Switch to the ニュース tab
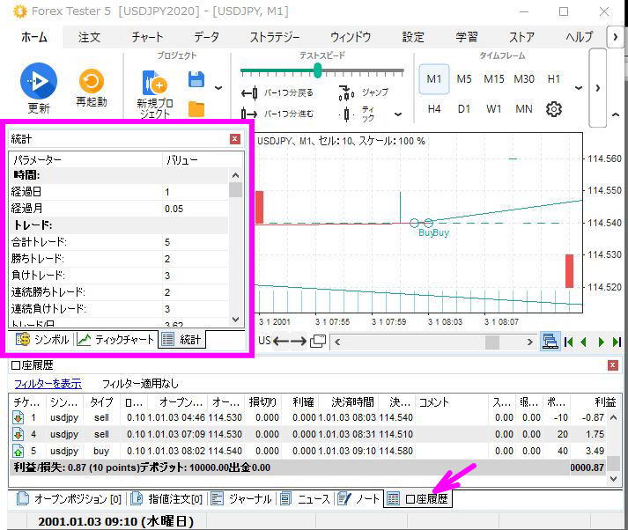The width and height of the screenshot is (628, 530). [x=305, y=498]
